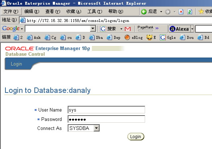The width and height of the screenshot is (212, 149).
Task: Open the Dou links bar bookmark
Action: [187, 37]
